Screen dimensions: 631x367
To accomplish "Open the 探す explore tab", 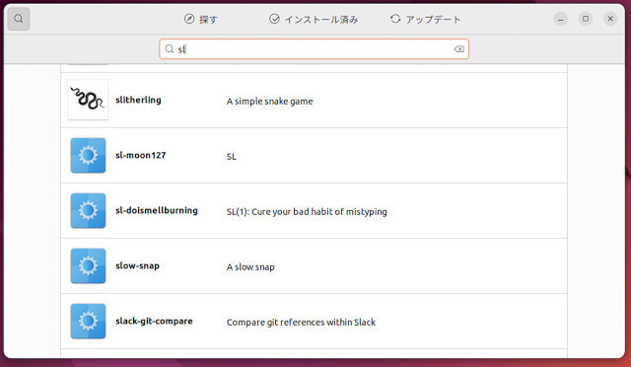I will coord(201,19).
